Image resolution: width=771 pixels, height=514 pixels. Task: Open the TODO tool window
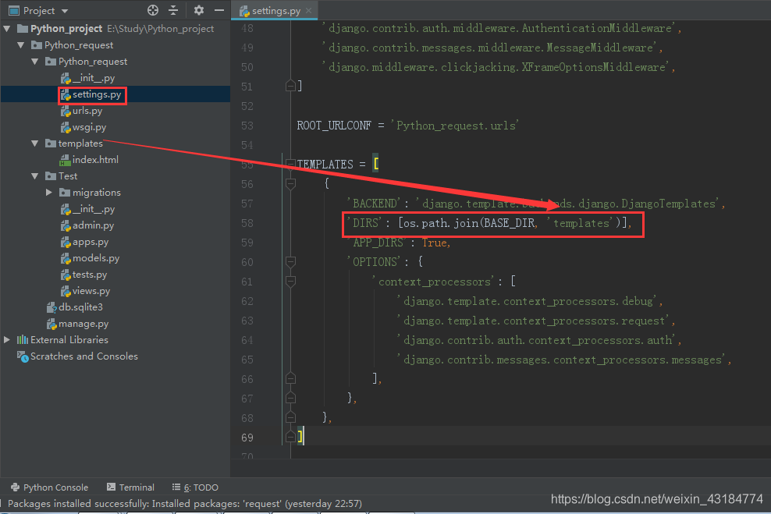(194, 487)
